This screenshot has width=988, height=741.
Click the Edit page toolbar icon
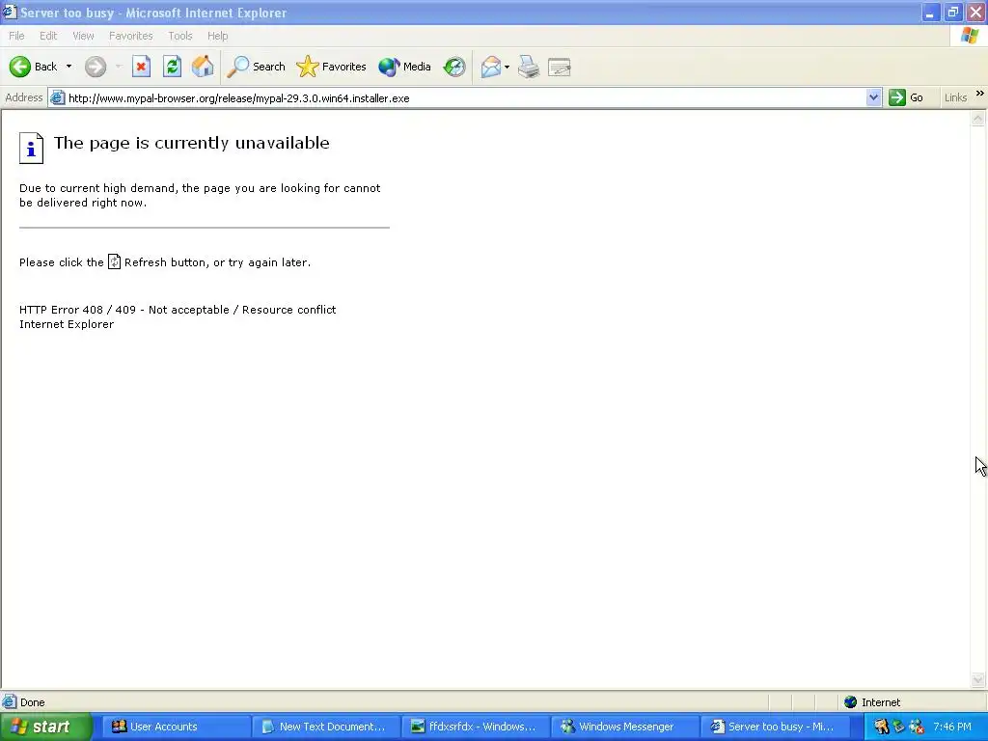click(559, 67)
